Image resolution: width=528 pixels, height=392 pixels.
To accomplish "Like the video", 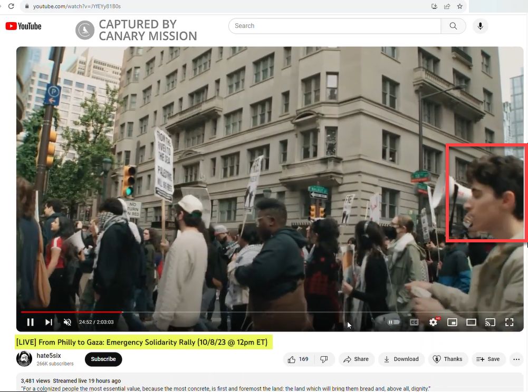I will point(298,359).
